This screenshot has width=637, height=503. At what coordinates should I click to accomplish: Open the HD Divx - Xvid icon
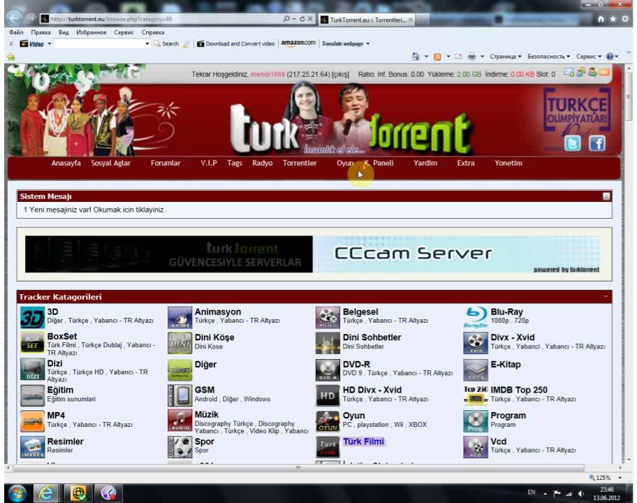coord(328,395)
